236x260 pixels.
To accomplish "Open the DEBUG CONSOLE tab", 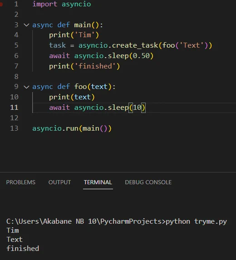I will tap(148, 182).
